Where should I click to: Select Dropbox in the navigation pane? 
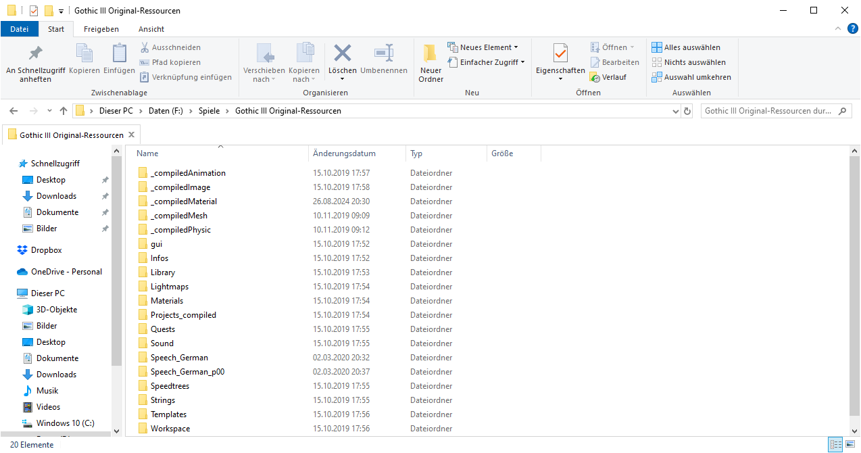click(46, 250)
